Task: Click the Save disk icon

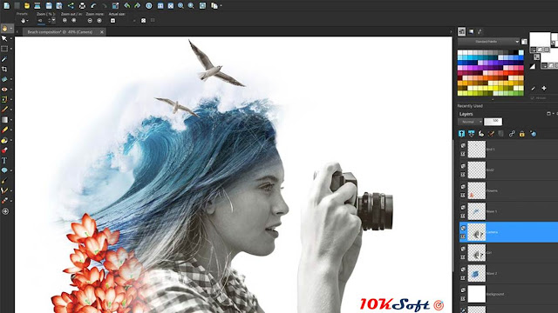Action: point(49,6)
